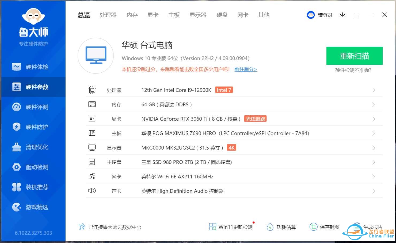The image size is (396, 243).
Task: Expand Wi-Fi 6E AX211 row chevron
Action: coord(374,177)
